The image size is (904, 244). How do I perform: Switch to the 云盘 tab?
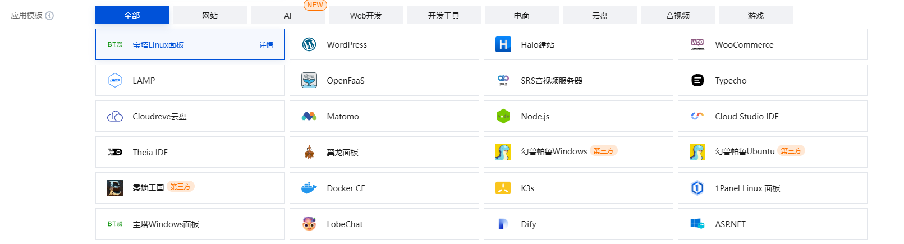click(600, 15)
